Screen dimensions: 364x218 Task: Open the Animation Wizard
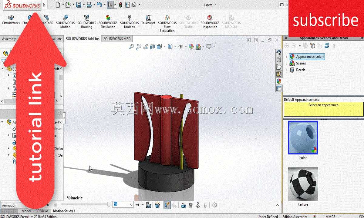pos(157,205)
